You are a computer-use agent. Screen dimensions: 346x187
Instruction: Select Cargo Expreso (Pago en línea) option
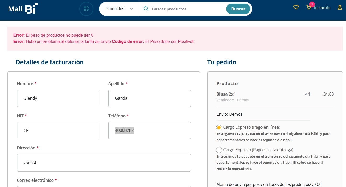point(219,128)
